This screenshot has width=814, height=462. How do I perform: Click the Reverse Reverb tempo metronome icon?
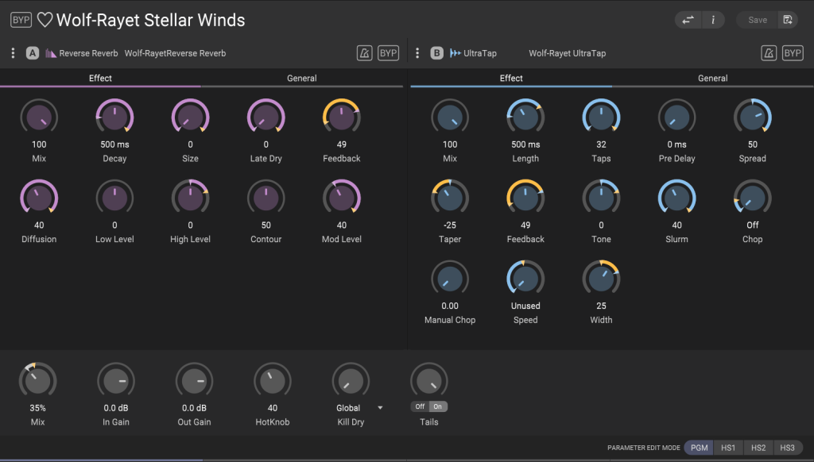364,53
